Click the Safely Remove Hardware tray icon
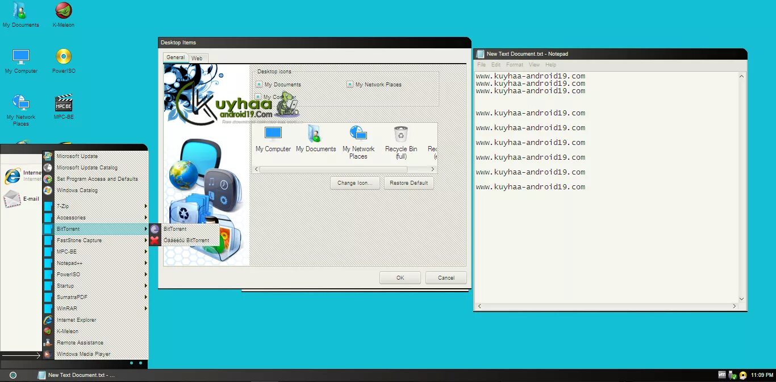Viewport: 776px width, 382px height. [x=731, y=375]
